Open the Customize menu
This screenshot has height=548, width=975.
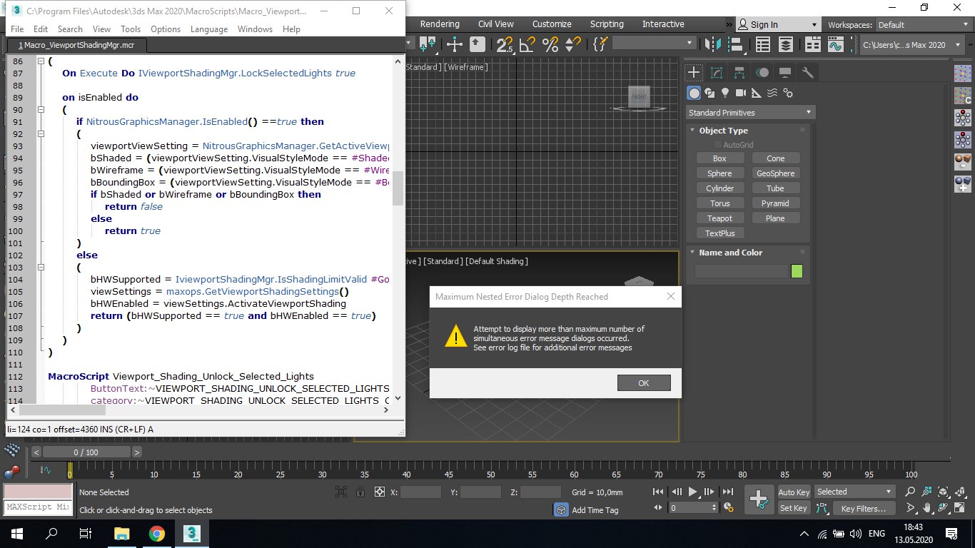[x=552, y=24]
